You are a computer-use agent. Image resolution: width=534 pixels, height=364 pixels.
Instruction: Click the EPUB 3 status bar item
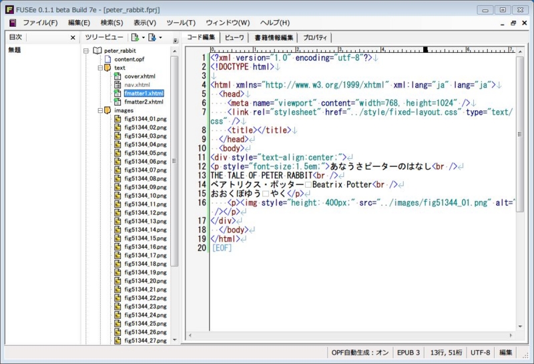pos(409,353)
